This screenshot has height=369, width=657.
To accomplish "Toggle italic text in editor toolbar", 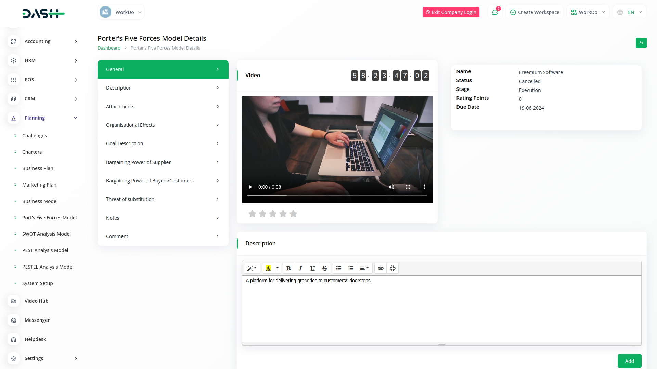I will (x=300, y=268).
